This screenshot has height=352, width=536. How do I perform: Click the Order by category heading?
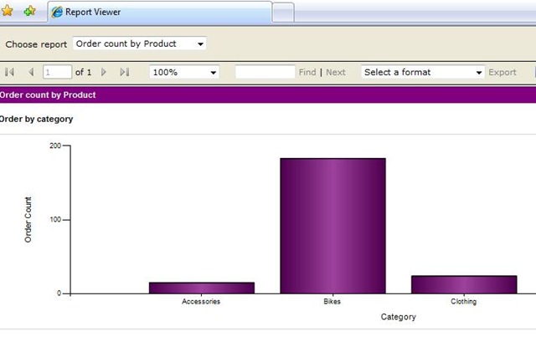[36, 120]
